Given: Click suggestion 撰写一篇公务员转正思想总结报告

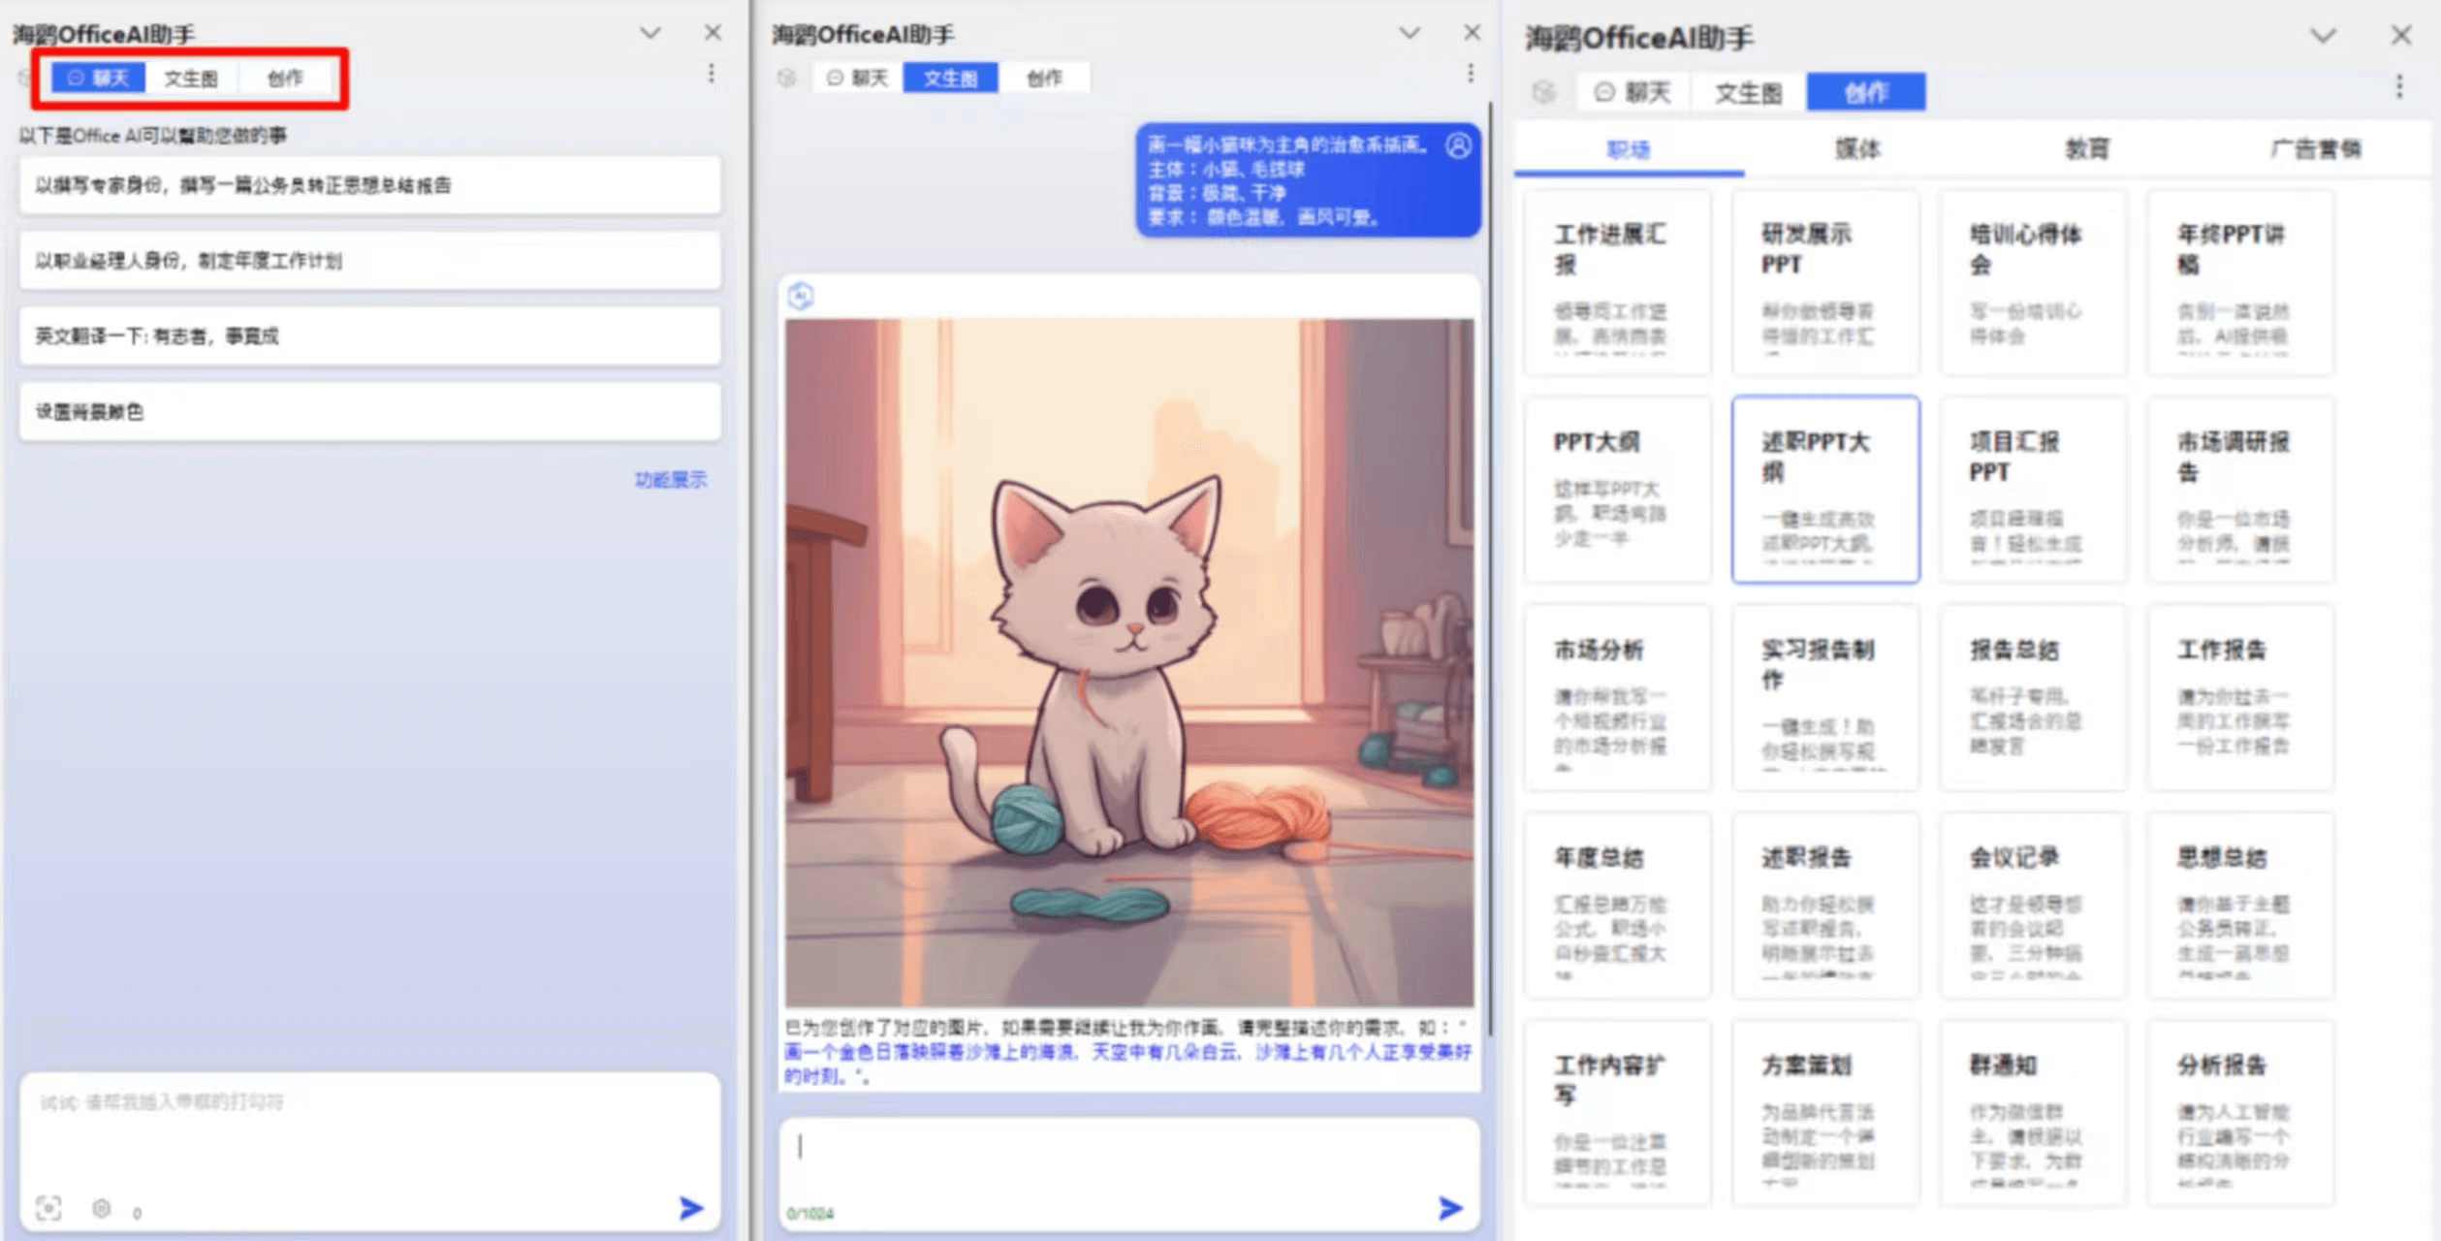Looking at the screenshot, I should click(x=369, y=185).
